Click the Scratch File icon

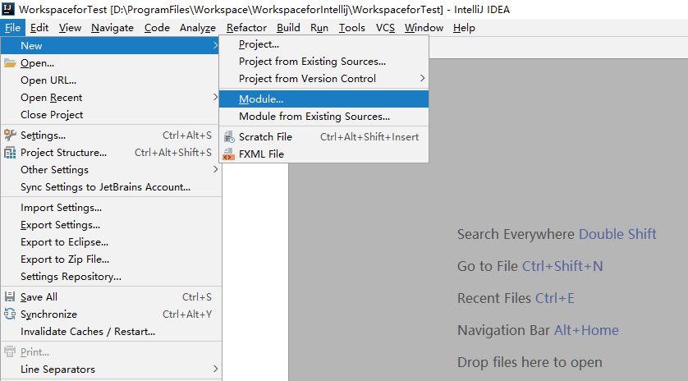228,137
